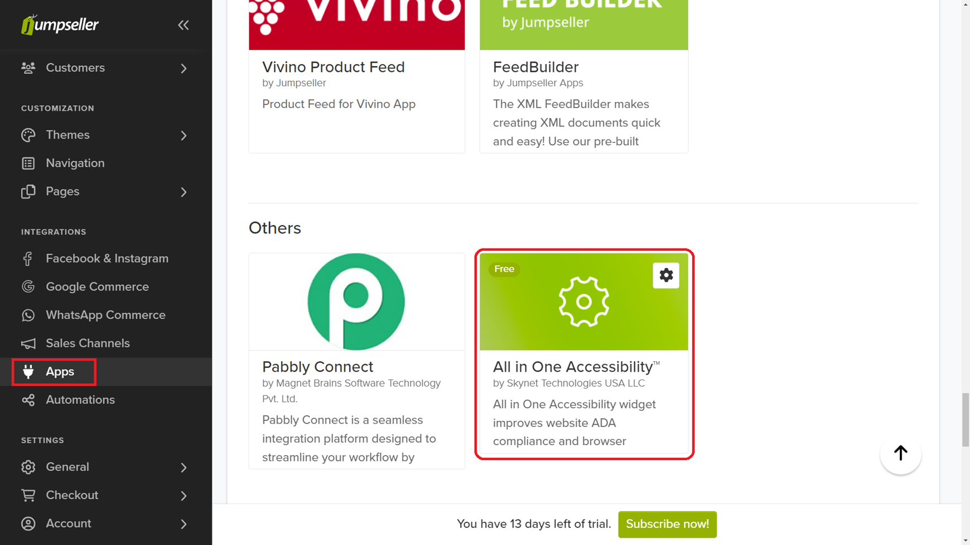Open the Pabbly Connect app title
This screenshot has width=970, height=545.
click(x=317, y=367)
